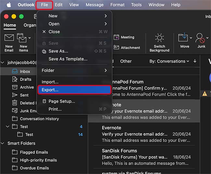Select the nested Test subfolder with 14 unread
211x174 pixels.
point(29,134)
